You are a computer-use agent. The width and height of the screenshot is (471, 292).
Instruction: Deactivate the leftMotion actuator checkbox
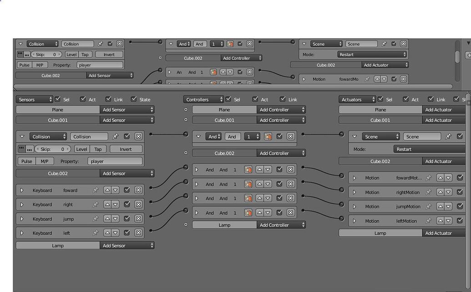point(460,221)
